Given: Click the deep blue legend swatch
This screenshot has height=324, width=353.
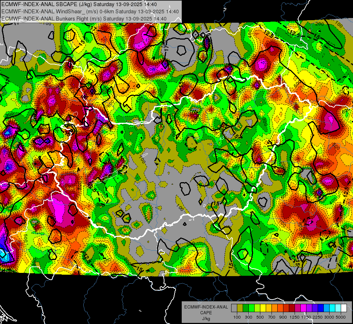Looking at the screenshot, I should (x=321, y=308).
